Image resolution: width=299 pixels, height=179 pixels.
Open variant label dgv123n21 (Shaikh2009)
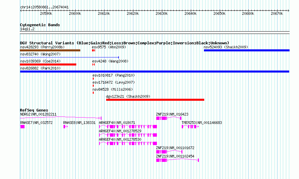pos(128,96)
